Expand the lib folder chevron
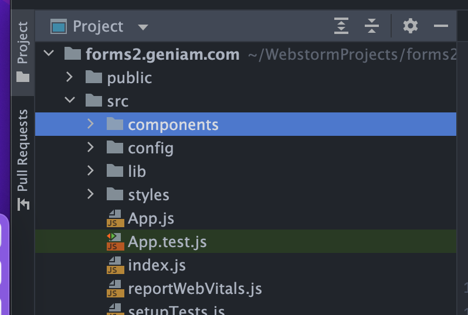 click(90, 171)
